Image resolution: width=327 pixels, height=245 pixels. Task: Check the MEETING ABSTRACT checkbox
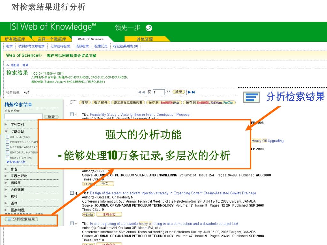point(8,147)
